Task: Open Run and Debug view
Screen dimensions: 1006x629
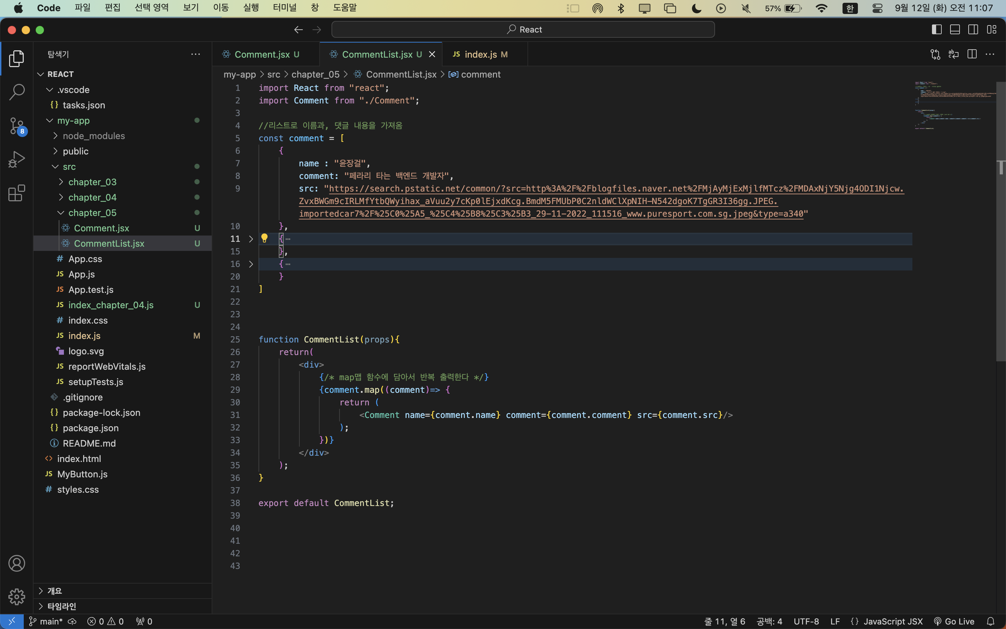Action: pos(17,159)
